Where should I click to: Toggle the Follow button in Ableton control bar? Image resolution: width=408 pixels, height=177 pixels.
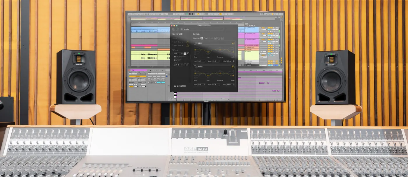pyautogui.click(x=135, y=14)
